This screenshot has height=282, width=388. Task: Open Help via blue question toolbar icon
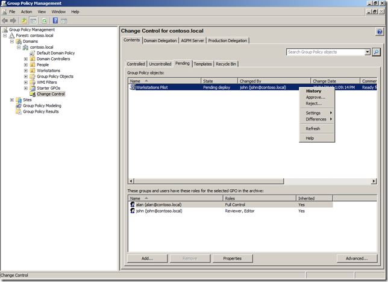click(x=55, y=20)
